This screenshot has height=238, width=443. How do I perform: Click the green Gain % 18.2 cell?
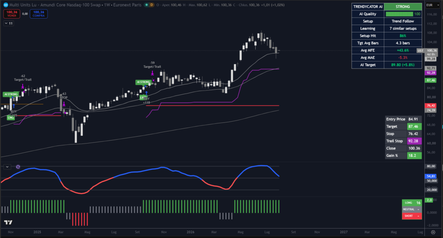(x=414, y=156)
